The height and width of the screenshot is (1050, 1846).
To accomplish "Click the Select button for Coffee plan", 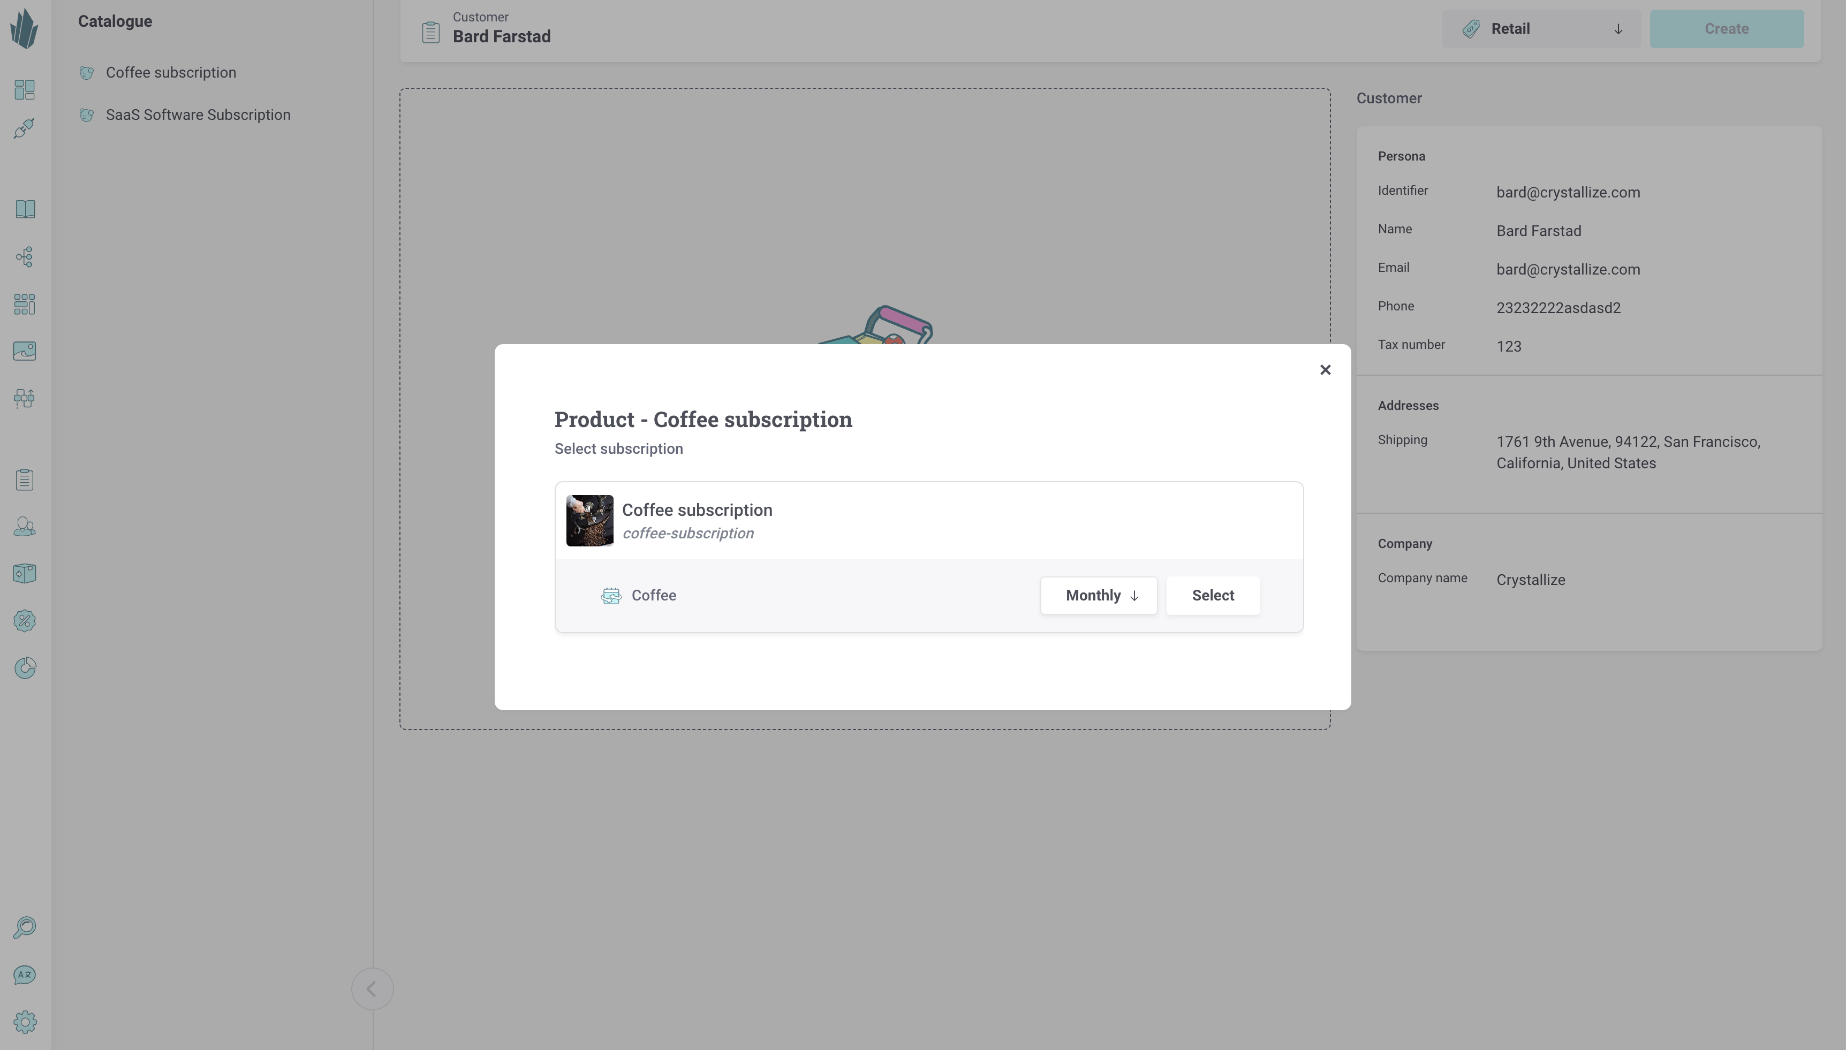I will [1213, 596].
